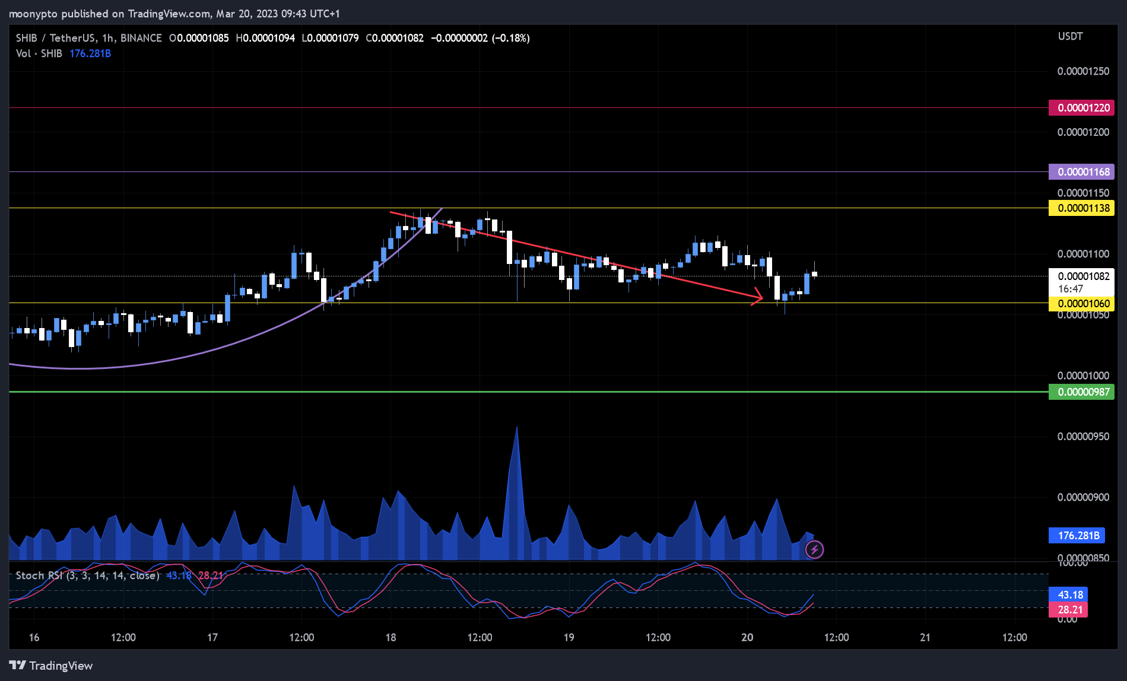Viewport: 1127px width, 681px height.
Task: Click the current price 0.00001082 label
Action: 1082,276
